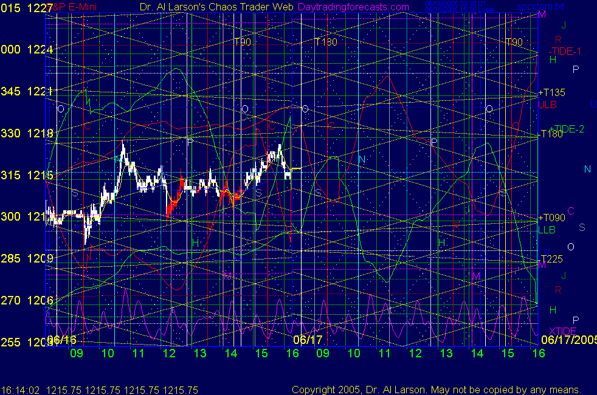Click the "015" value on the left axis

pyautogui.click(x=10, y=8)
